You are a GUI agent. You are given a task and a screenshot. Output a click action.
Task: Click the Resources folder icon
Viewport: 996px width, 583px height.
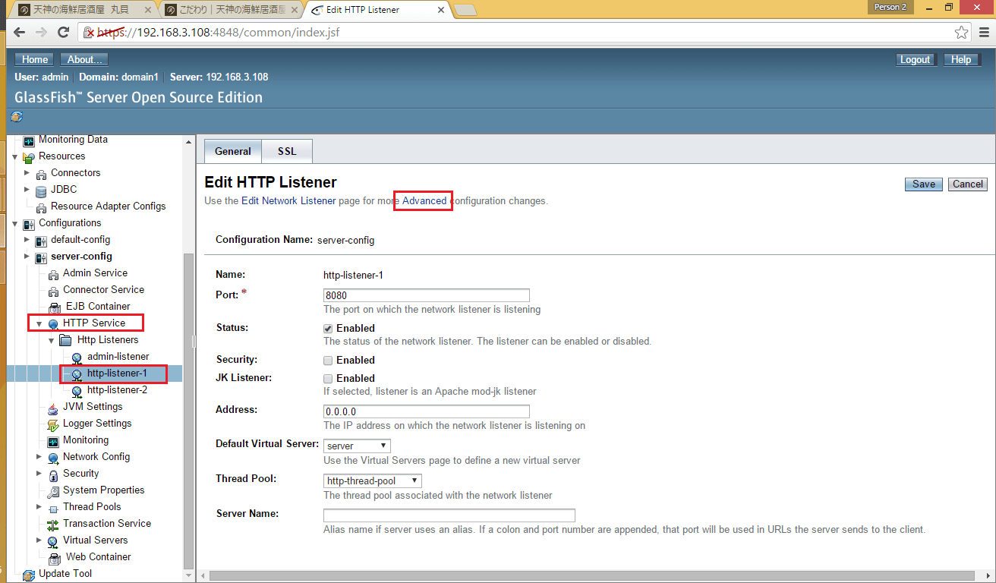[x=29, y=157]
